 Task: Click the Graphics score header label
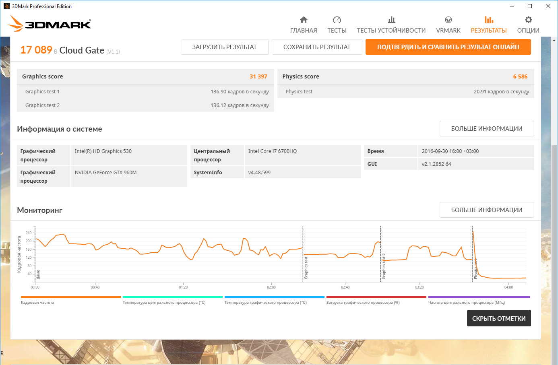click(42, 76)
